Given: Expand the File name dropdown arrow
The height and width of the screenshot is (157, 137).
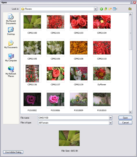Looking at the screenshot, I should tap(110, 118).
